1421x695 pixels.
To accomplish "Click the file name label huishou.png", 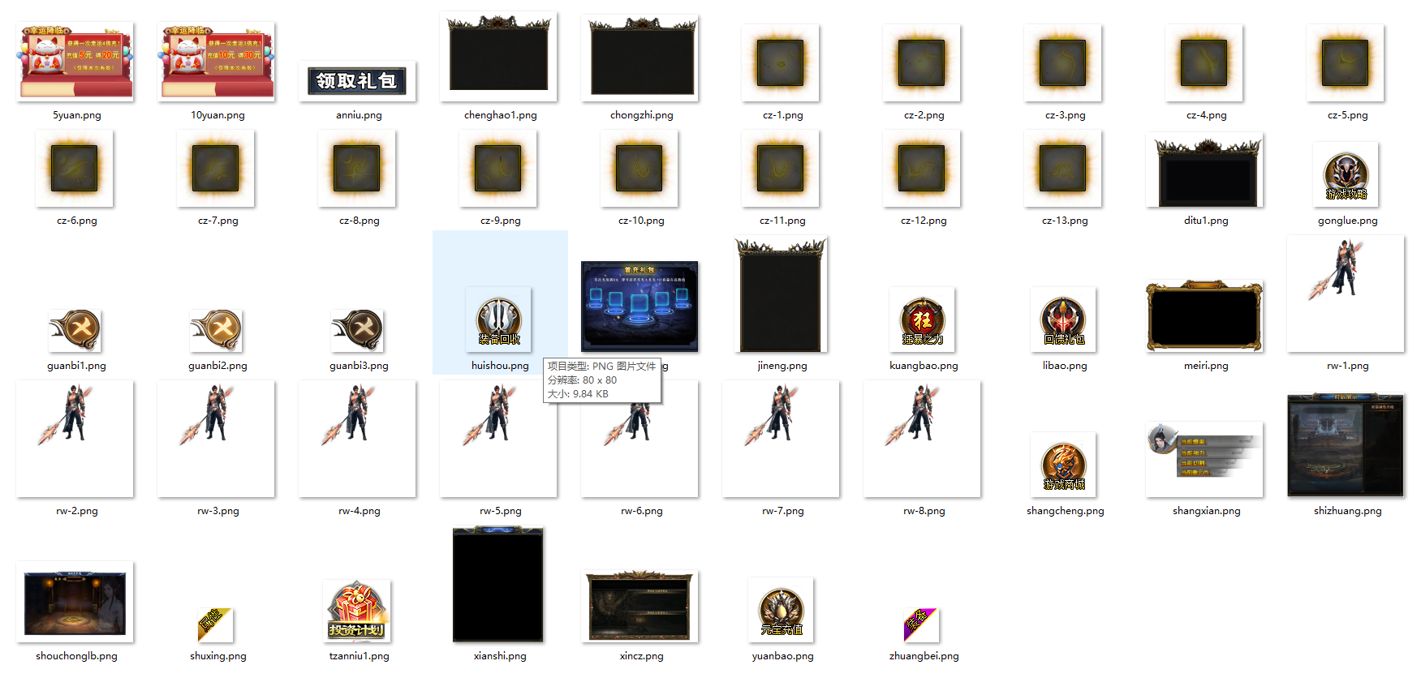I will pyautogui.click(x=500, y=366).
